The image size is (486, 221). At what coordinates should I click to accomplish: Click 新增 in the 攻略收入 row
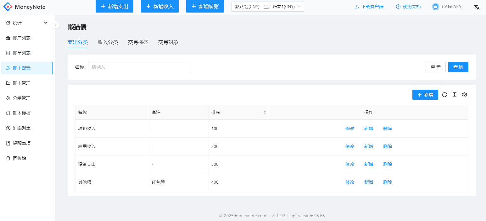[x=369, y=129]
